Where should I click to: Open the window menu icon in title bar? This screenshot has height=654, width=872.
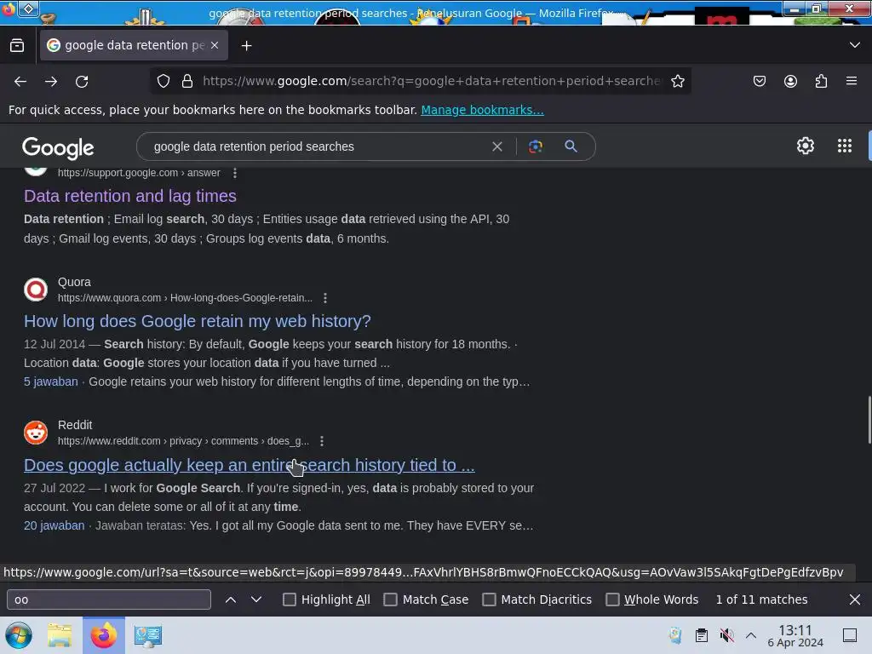coord(9,9)
